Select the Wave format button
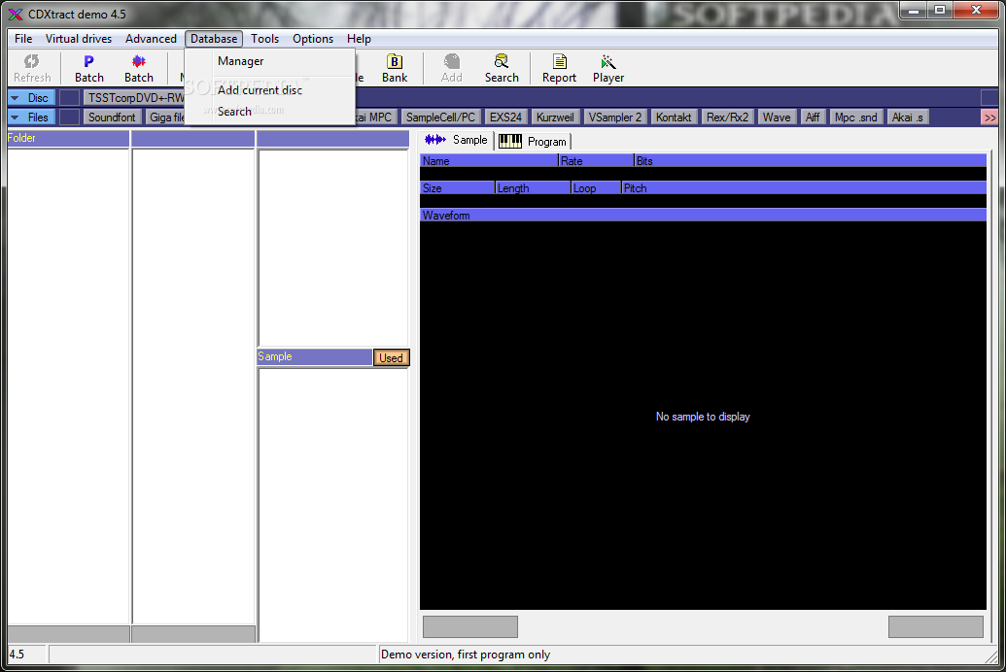 pyautogui.click(x=777, y=117)
